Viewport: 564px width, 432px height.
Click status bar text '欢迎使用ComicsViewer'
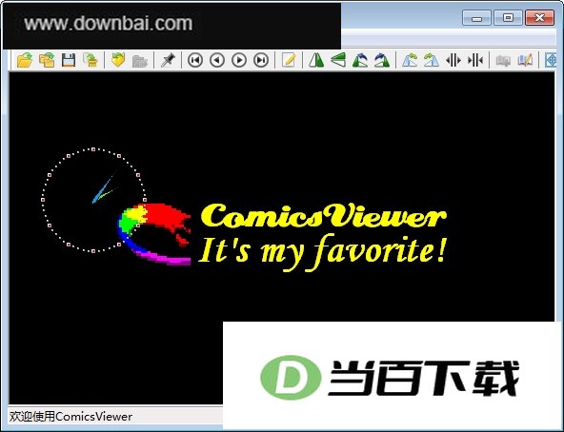(x=70, y=417)
